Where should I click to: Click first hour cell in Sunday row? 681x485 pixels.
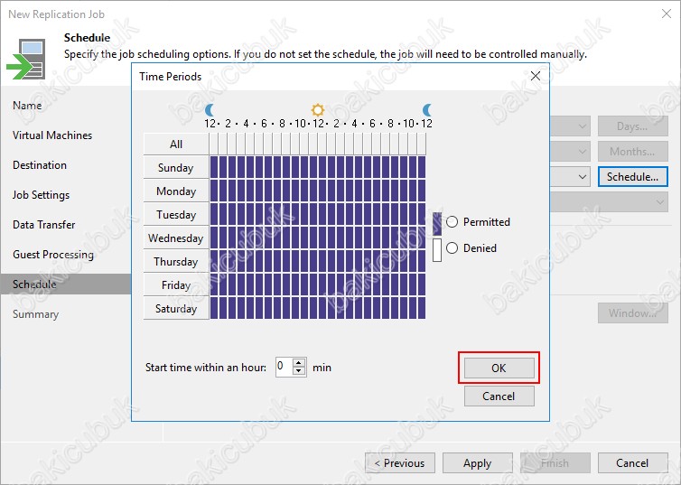(214, 167)
